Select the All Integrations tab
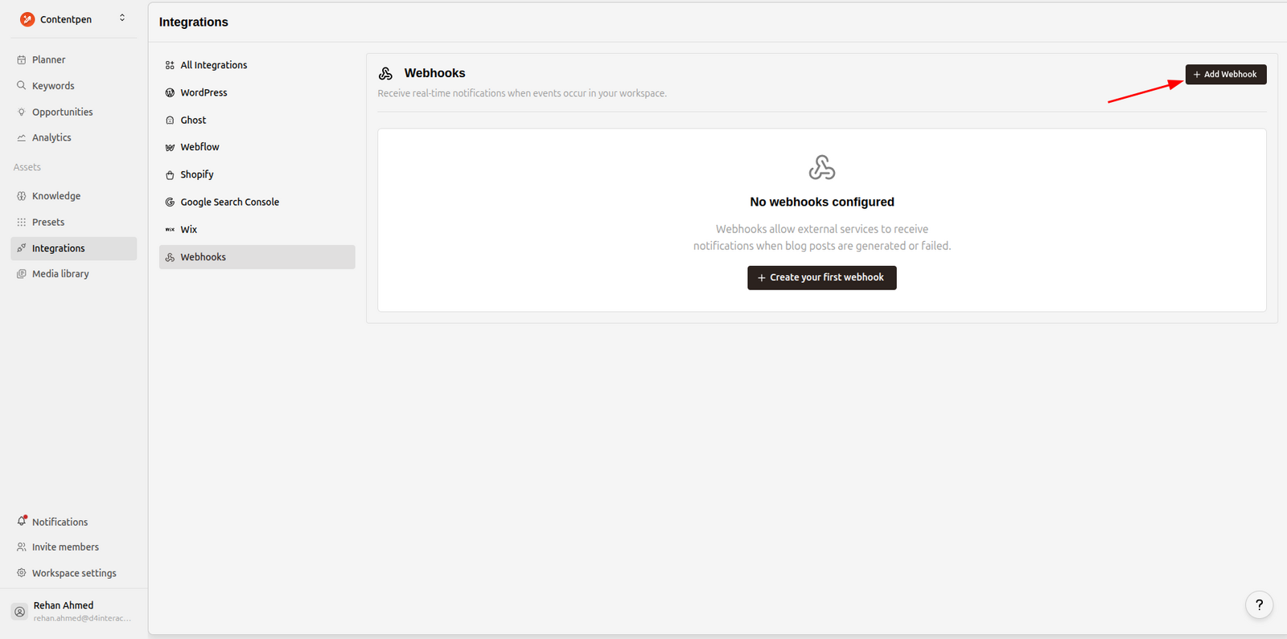Image resolution: width=1287 pixels, height=639 pixels. click(213, 65)
